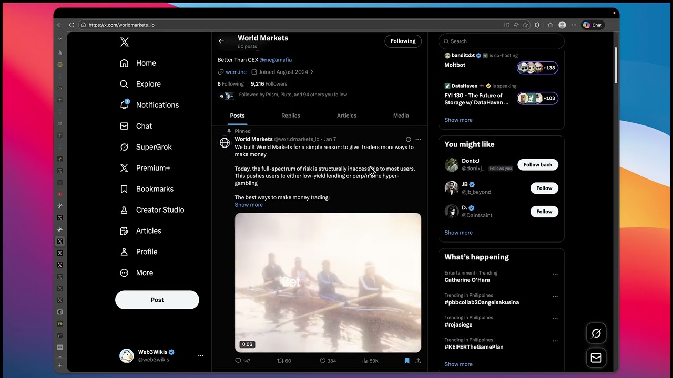The width and height of the screenshot is (673, 378).
Task: Click the browser back arrow
Action: point(59,25)
